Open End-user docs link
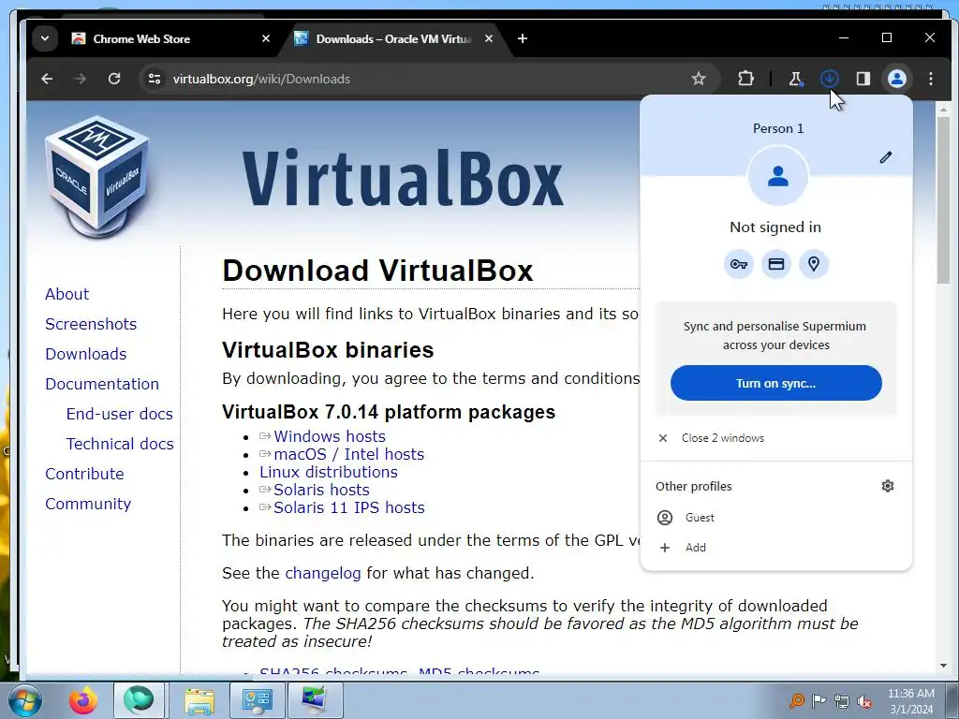The width and height of the screenshot is (959, 719). click(x=120, y=414)
